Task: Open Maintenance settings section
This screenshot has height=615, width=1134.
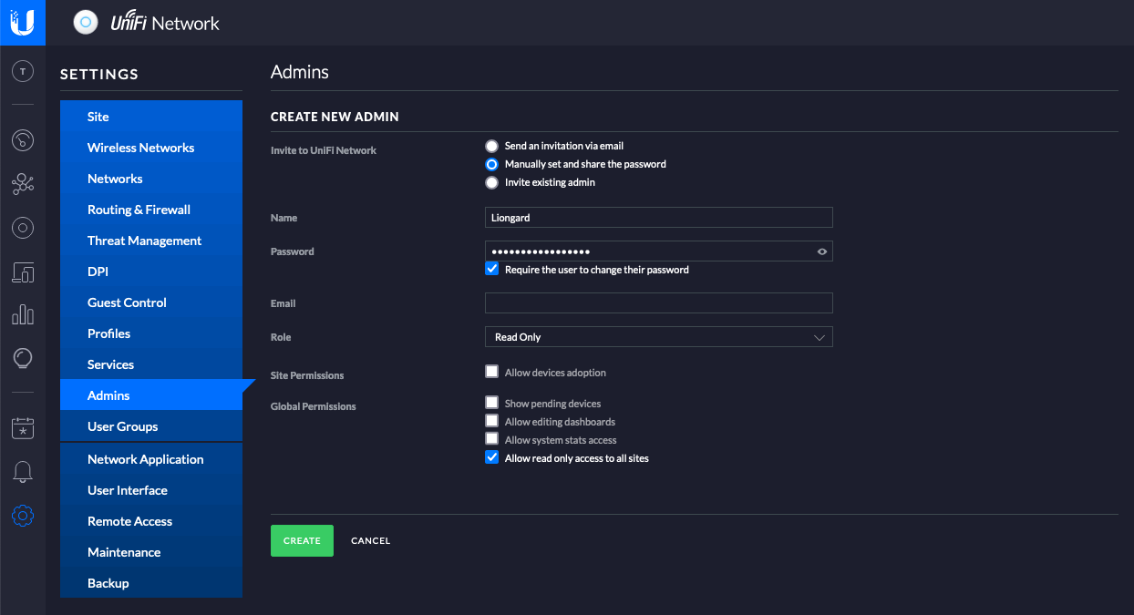Action: tap(151, 552)
